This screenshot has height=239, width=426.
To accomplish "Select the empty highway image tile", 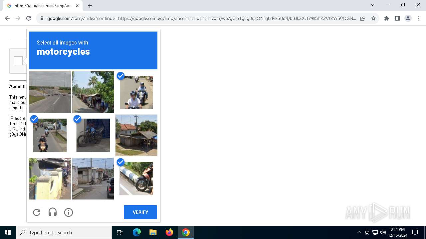I will click(x=50, y=92).
